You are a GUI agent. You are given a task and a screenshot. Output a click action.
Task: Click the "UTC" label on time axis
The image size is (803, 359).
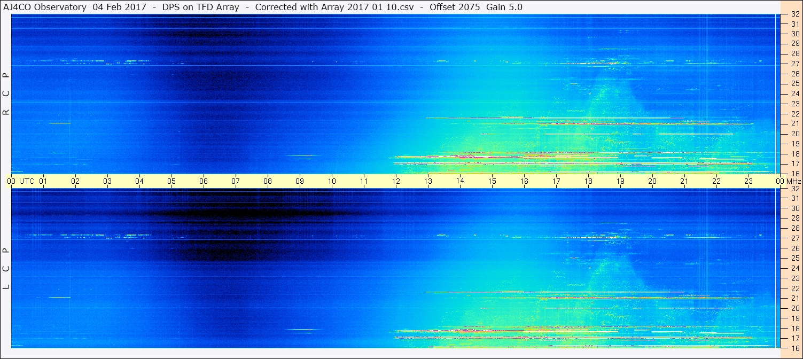click(x=27, y=181)
